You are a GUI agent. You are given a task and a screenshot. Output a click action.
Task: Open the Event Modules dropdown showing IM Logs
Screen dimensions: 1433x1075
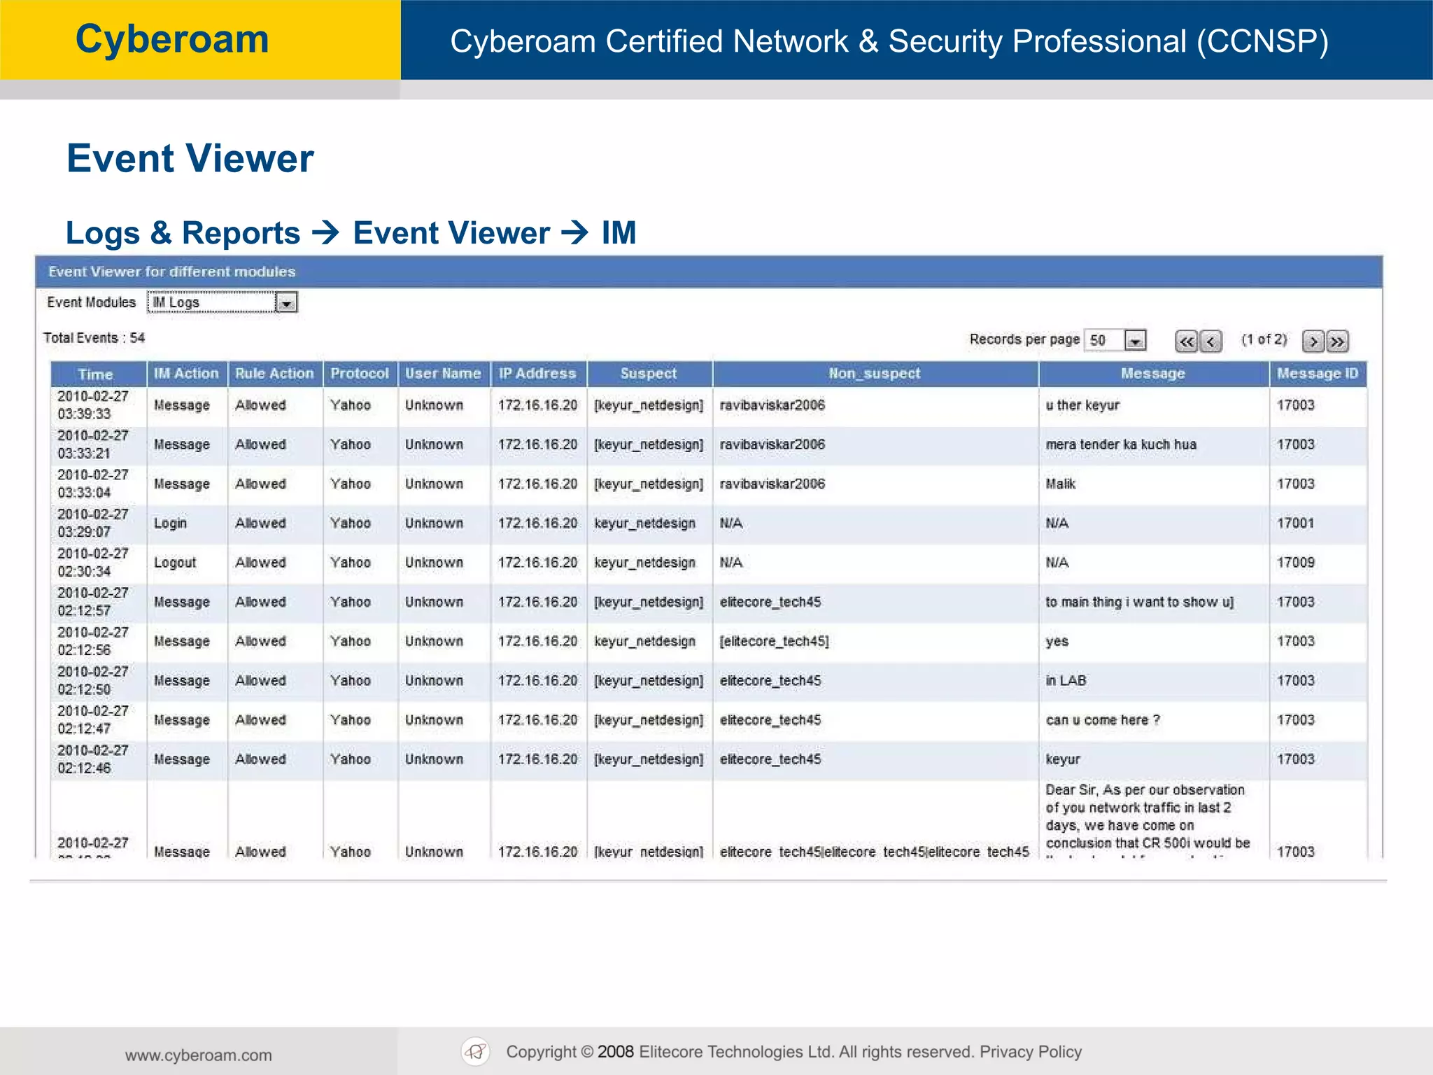click(223, 302)
